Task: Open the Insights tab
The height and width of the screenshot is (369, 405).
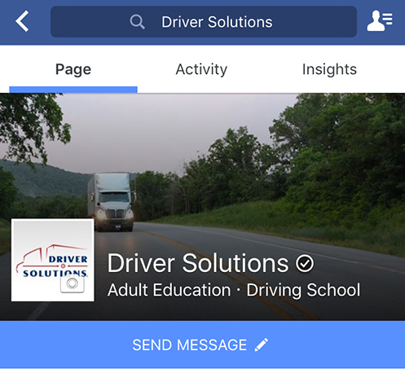Action: coord(329,69)
